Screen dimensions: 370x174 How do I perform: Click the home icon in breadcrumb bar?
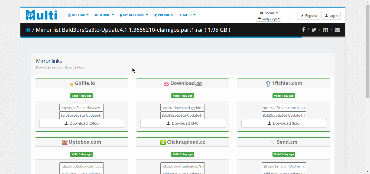[x=28, y=30]
